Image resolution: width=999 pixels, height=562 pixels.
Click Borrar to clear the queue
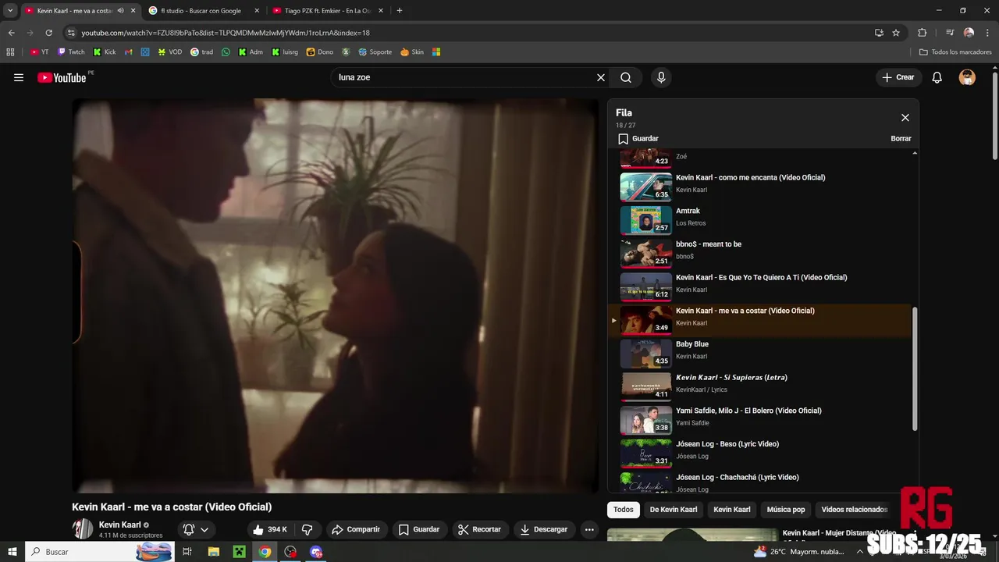coord(901,138)
